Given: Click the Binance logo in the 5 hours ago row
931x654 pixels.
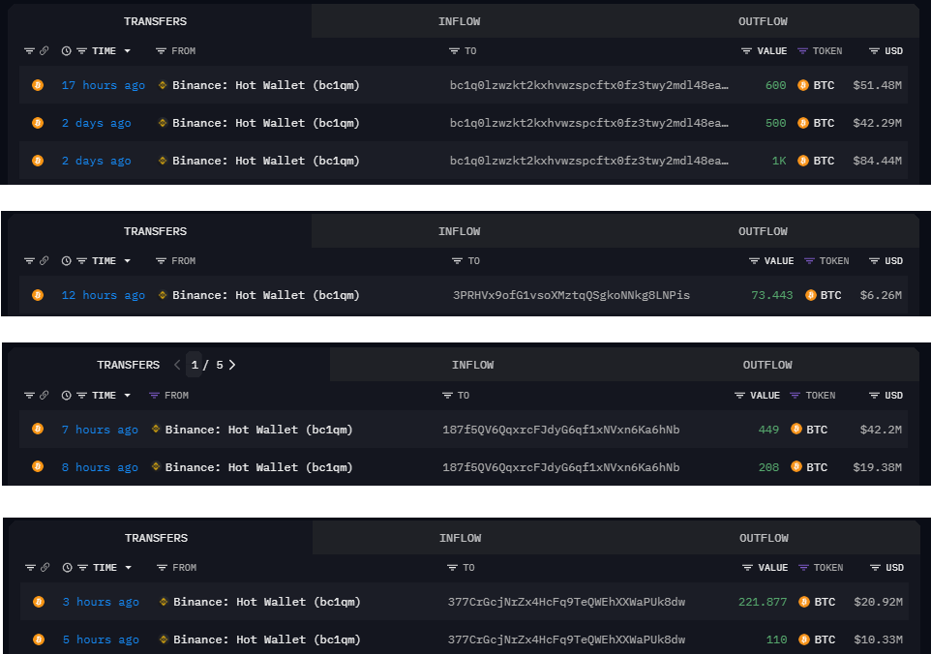Looking at the screenshot, I should click(x=163, y=639).
